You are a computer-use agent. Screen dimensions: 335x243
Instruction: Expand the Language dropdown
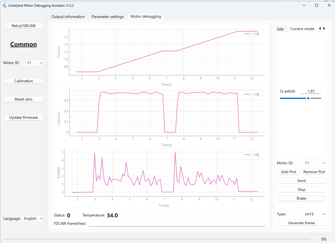(33, 218)
